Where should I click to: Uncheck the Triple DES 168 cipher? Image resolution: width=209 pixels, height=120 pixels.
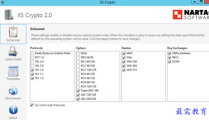(x=78, y=91)
